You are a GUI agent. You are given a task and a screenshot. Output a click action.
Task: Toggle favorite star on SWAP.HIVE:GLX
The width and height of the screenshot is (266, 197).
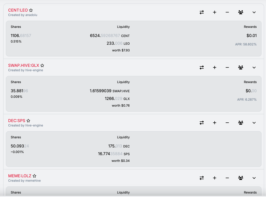[42, 66]
